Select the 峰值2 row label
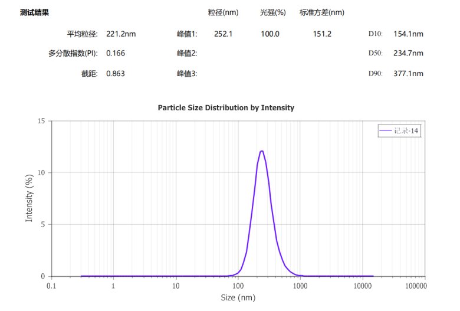Screen dimensions: 460x311 point(187,53)
